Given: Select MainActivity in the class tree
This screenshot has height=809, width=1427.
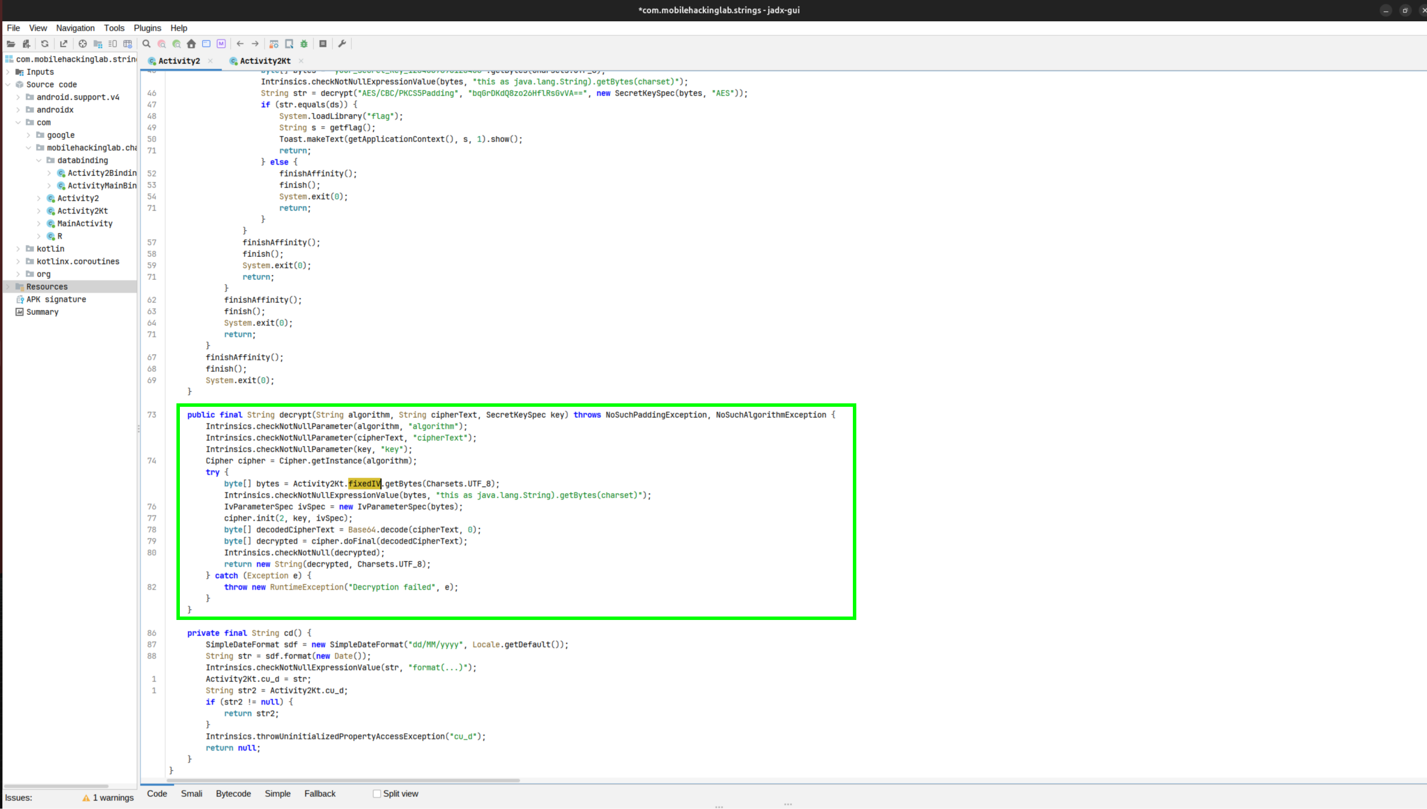Looking at the screenshot, I should [x=84, y=224].
